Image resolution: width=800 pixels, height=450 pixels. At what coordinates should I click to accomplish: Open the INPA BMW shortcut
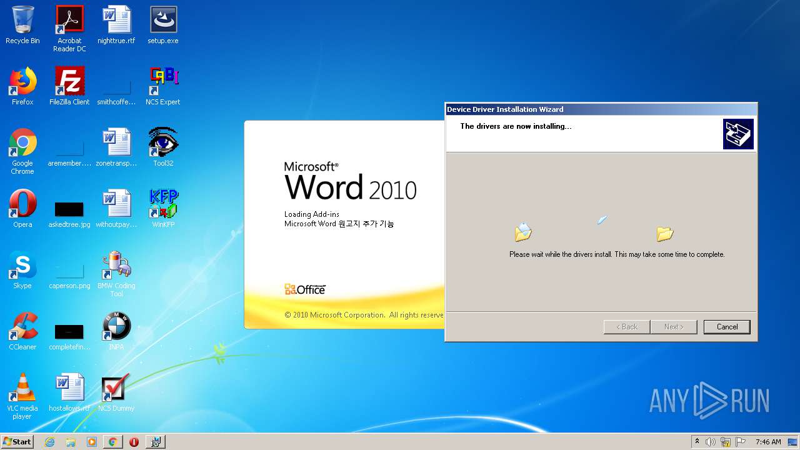116,331
